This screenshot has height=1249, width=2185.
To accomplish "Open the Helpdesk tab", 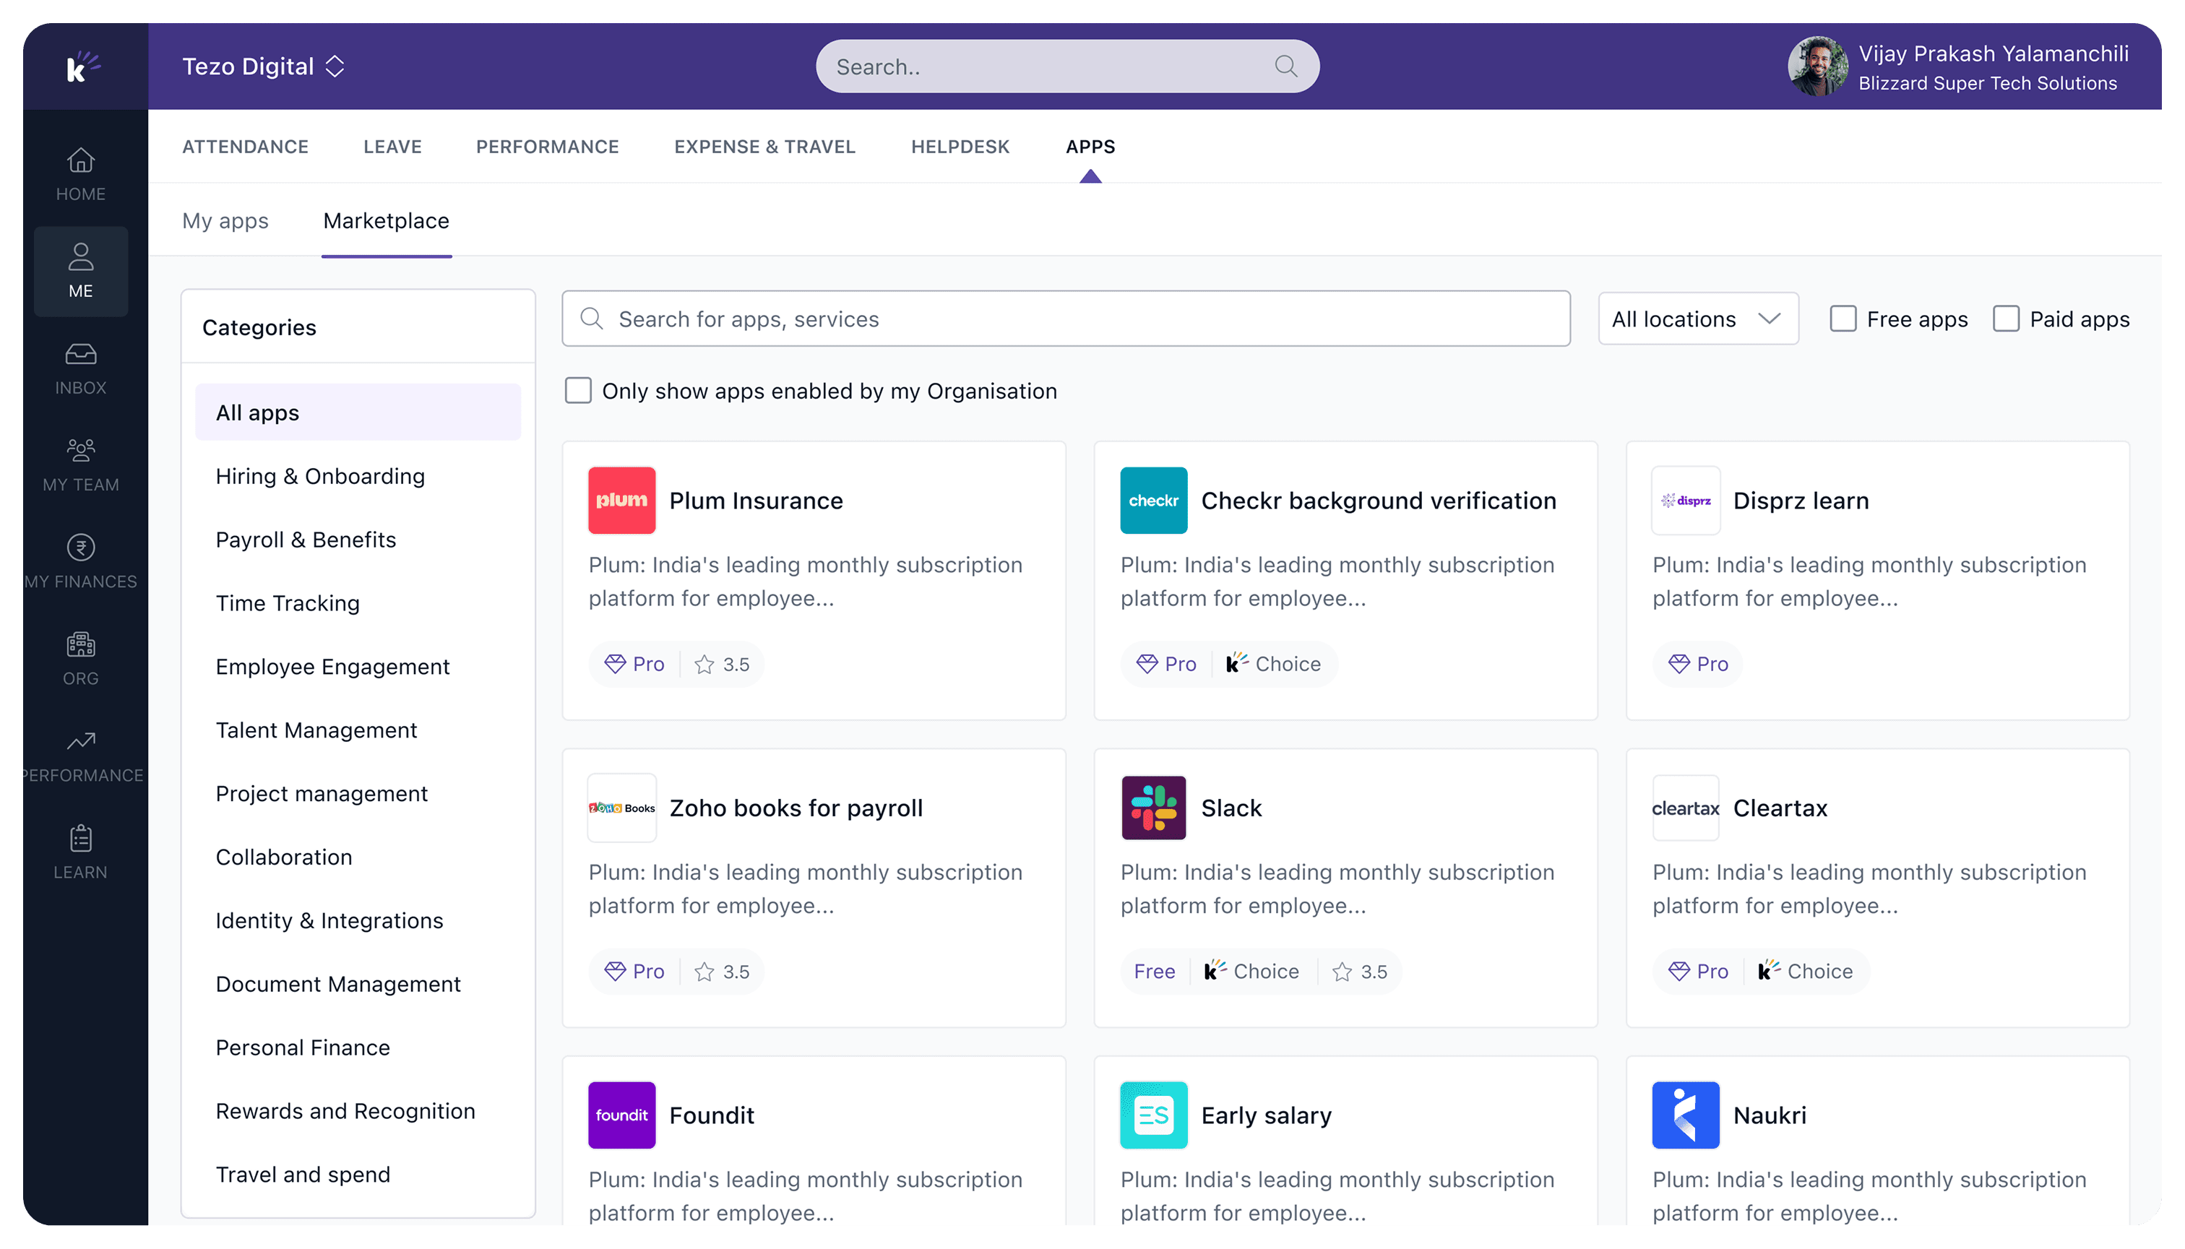I will (960, 147).
